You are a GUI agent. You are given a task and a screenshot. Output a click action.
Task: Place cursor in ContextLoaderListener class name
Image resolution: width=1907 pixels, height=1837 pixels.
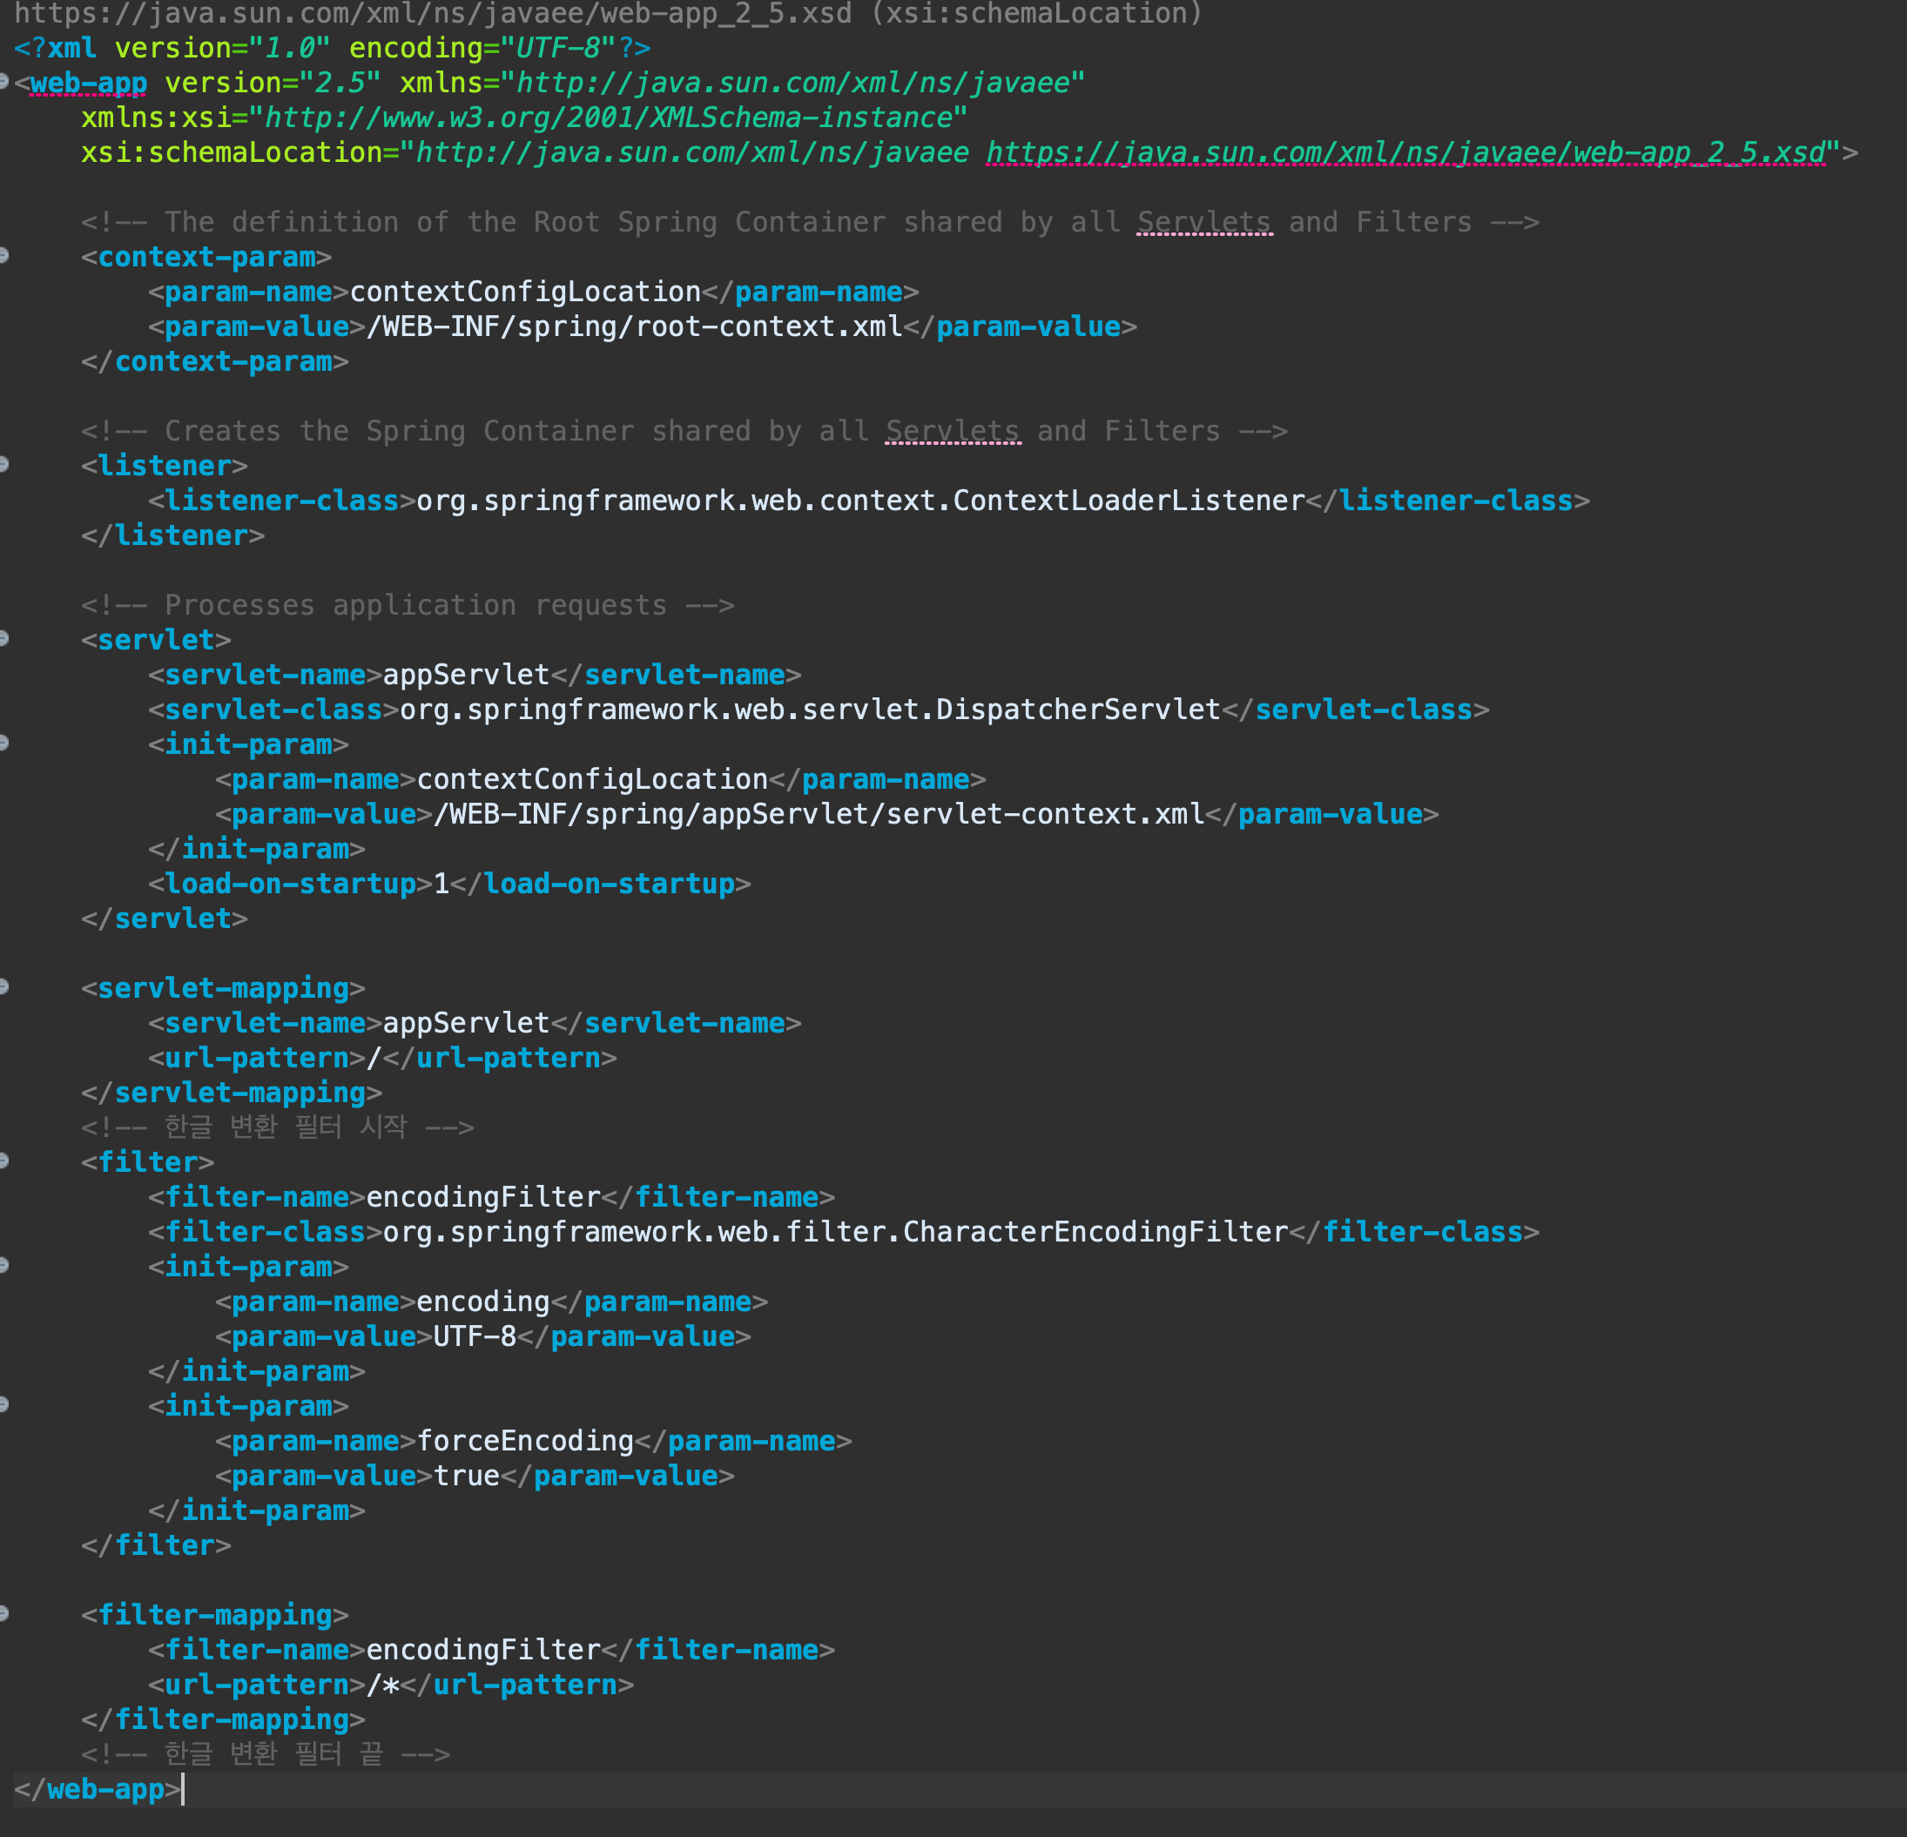click(1129, 501)
